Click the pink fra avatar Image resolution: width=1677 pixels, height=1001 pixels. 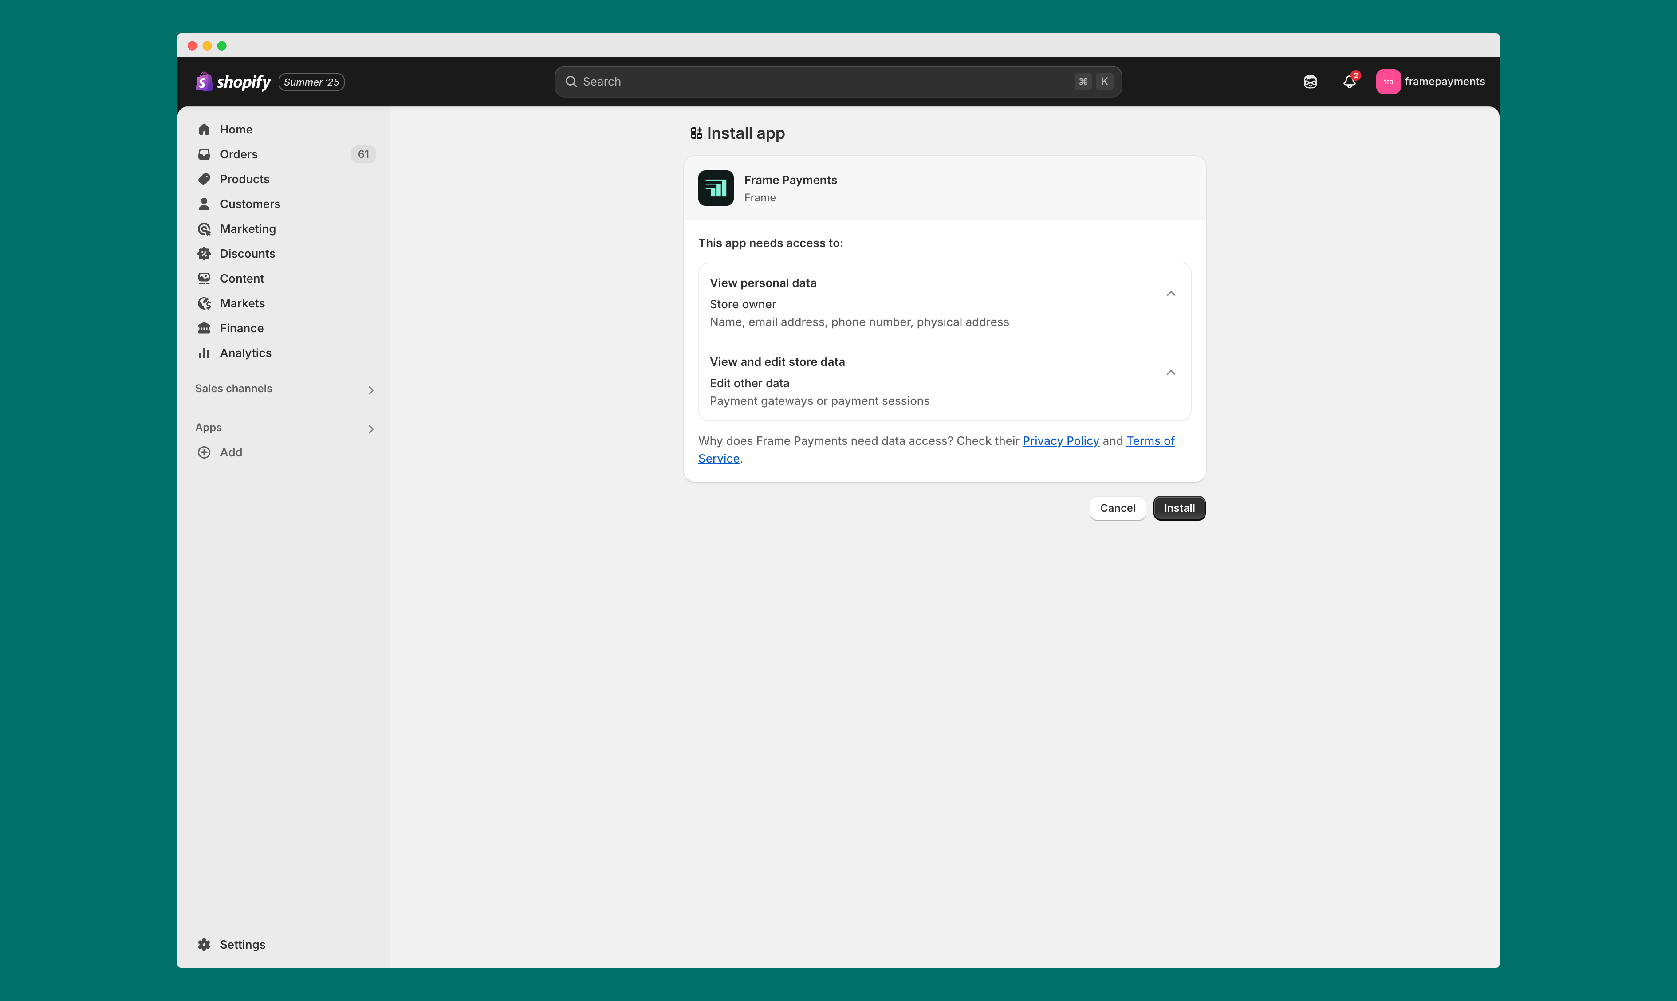(1388, 82)
